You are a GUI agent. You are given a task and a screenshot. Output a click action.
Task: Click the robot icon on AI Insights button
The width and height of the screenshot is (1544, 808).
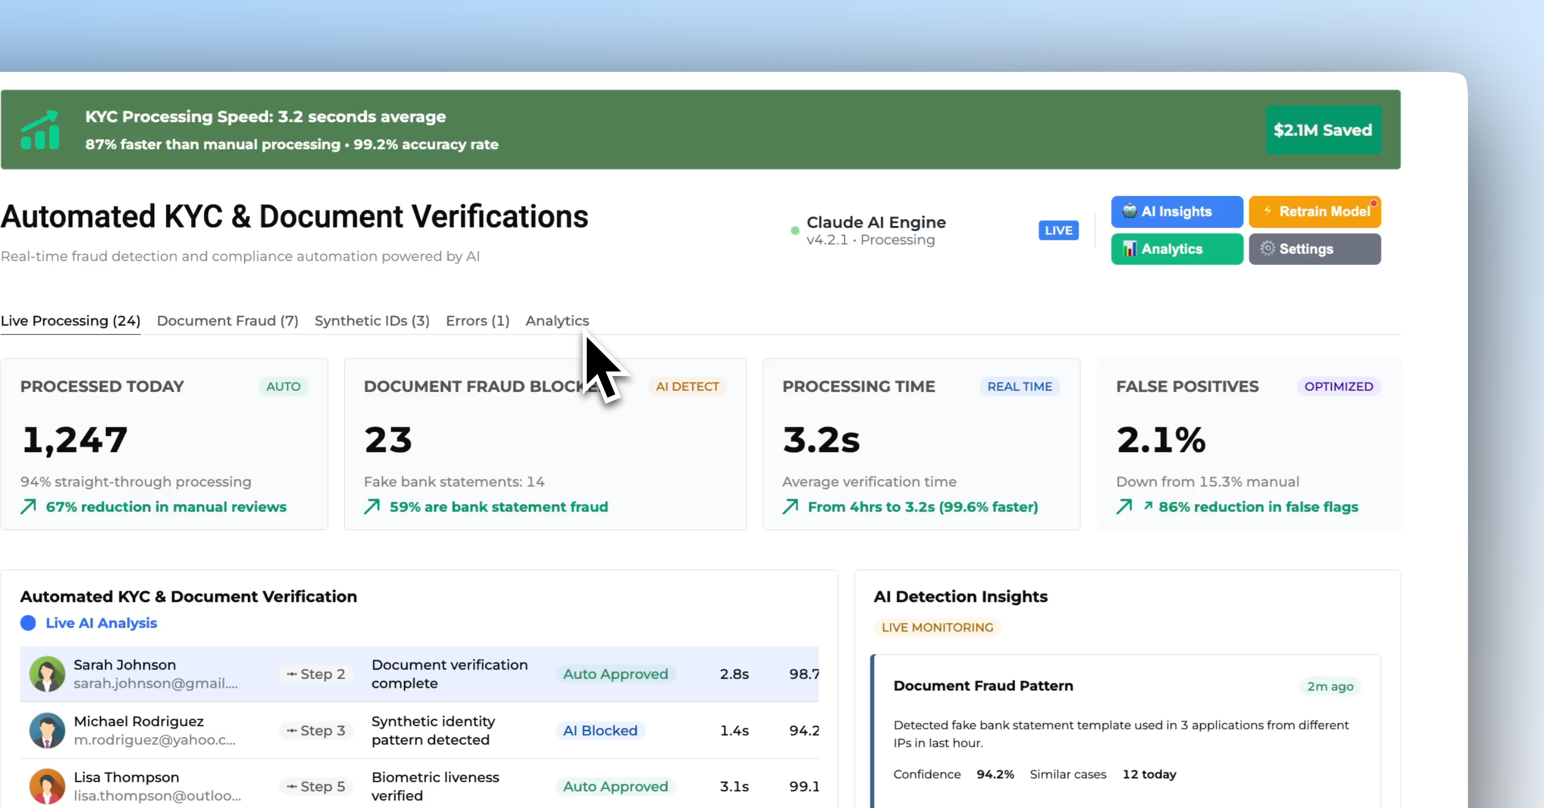pos(1130,211)
